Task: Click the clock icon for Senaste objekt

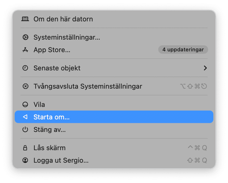Action: (25, 68)
